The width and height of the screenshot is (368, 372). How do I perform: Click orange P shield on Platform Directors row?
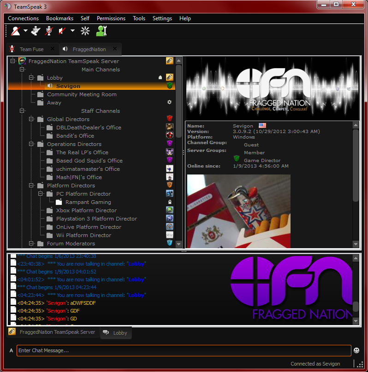(170, 185)
